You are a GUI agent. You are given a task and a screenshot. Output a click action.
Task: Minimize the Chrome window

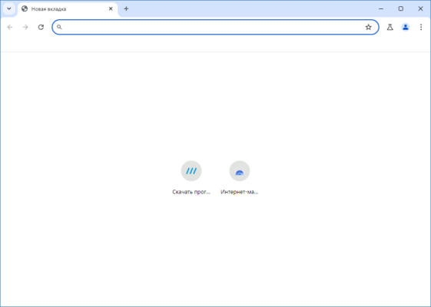coord(381,8)
